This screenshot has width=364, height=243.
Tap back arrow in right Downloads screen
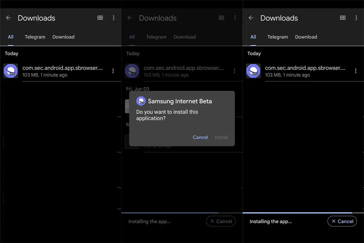tap(251, 18)
